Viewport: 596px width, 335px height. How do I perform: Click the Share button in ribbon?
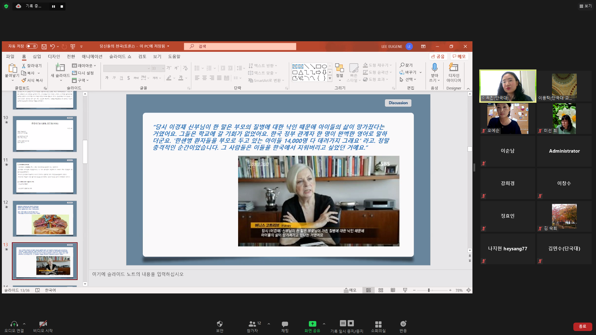(x=438, y=56)
